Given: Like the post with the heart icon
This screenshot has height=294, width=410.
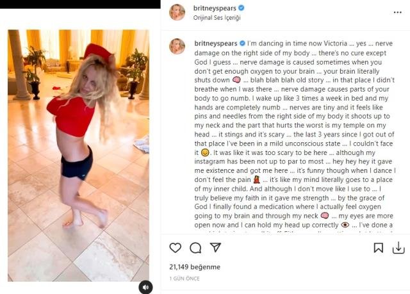Looking at the screenshot, I should pyautogui.click(x=175, y=248).
